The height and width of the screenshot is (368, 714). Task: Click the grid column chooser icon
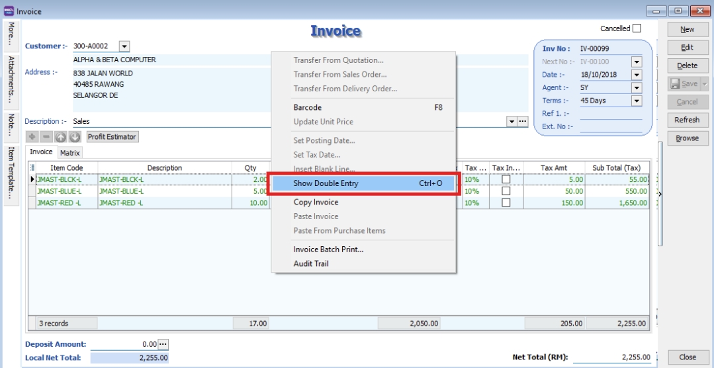point(32,168)
